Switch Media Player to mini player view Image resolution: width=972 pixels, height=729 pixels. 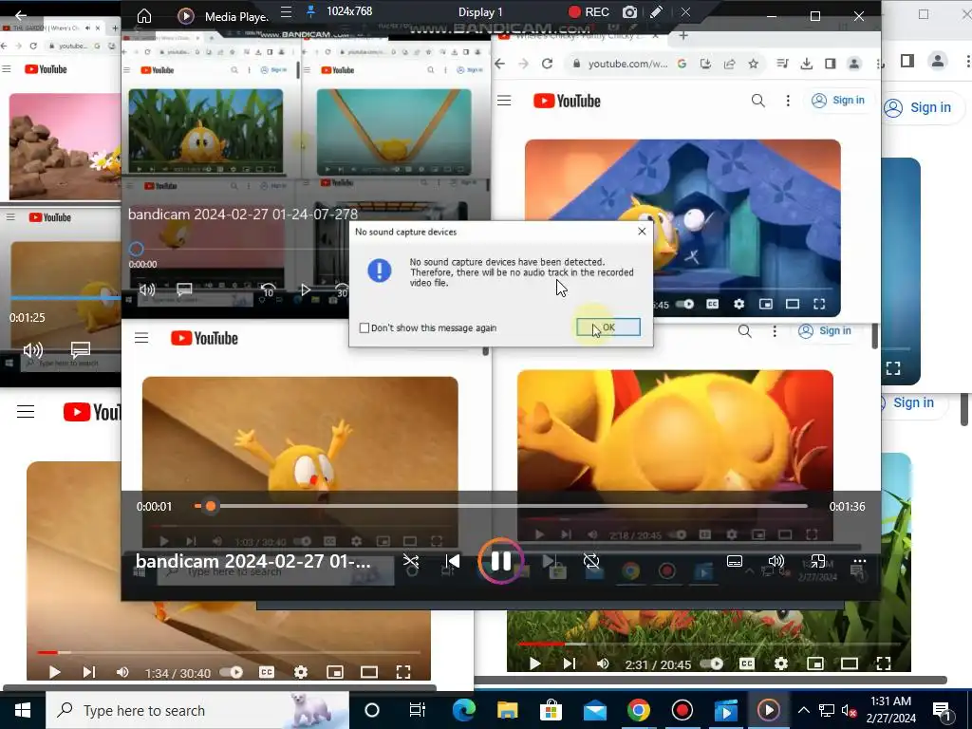817,562
